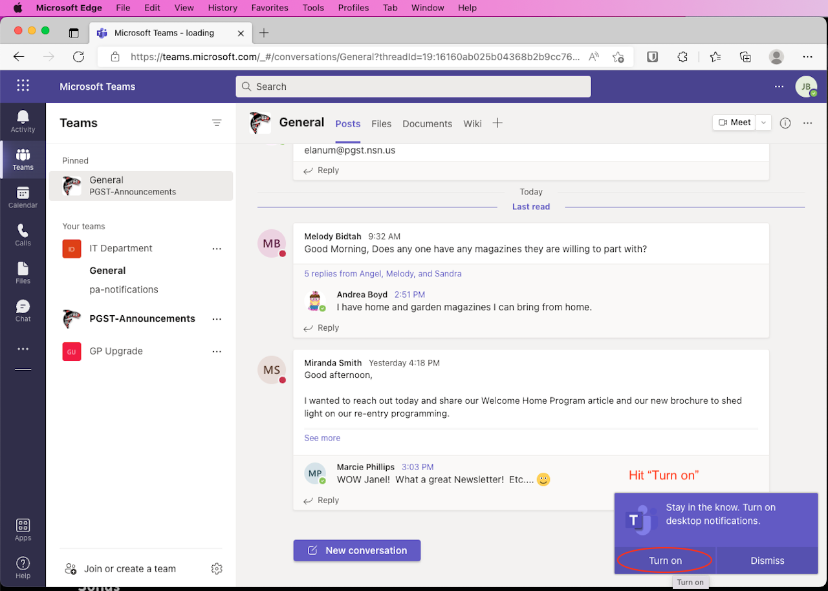Open the Calls phone icon
The width and height of the screenshot is (828, 591).
23,235
